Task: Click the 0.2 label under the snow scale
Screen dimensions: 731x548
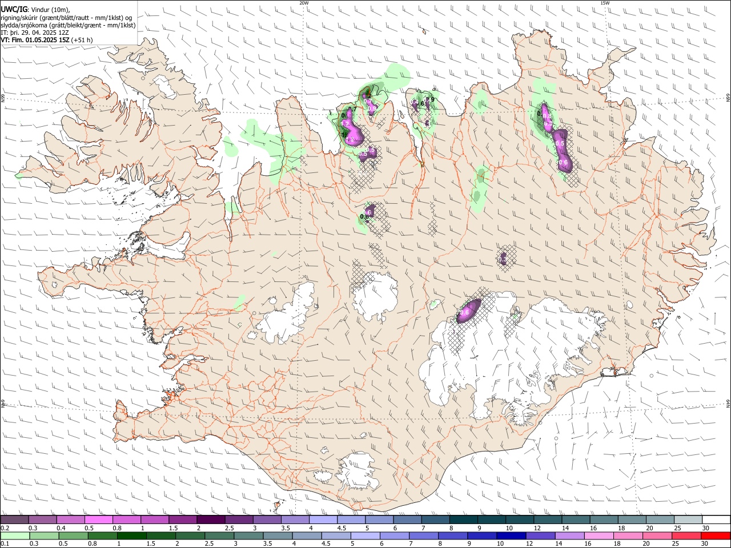Action: coord(5,528)
